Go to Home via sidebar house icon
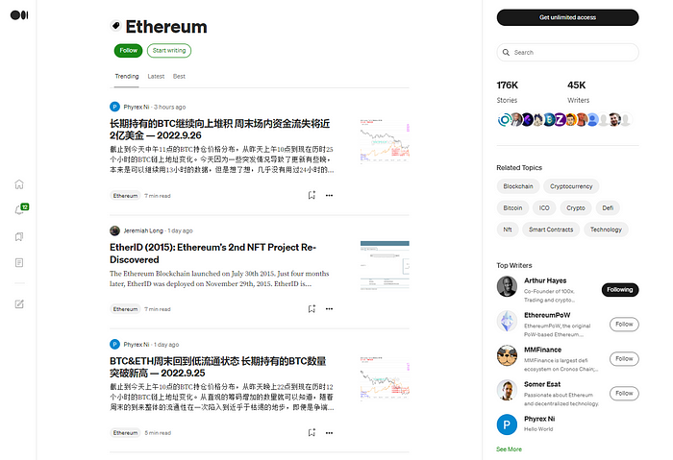 pyautogui.click(x=19, y=184)
